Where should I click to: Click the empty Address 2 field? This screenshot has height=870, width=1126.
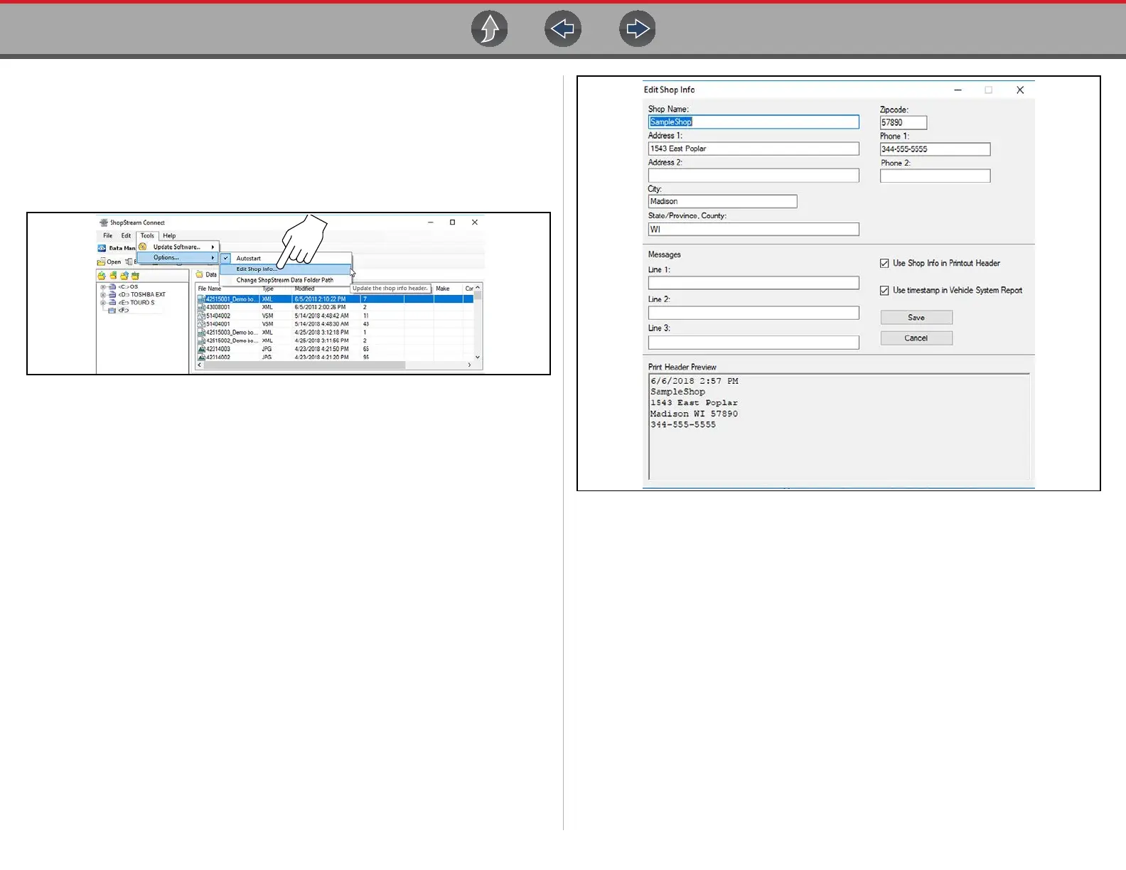[754, 176]
